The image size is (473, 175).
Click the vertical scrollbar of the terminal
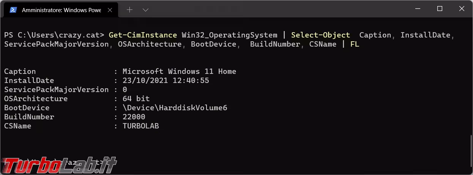pyautogui.click(x=471, y=152)
